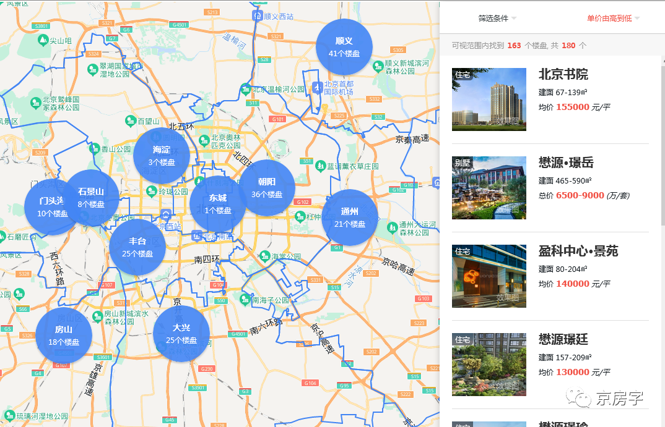Click the 住宅 tag on 北京书院 image

coord(463,75)
